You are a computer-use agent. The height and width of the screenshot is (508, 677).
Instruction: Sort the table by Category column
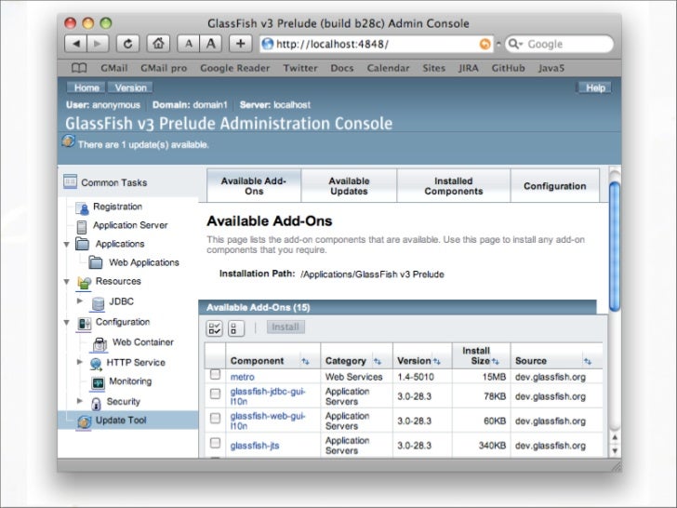click(x=378, y=361)
